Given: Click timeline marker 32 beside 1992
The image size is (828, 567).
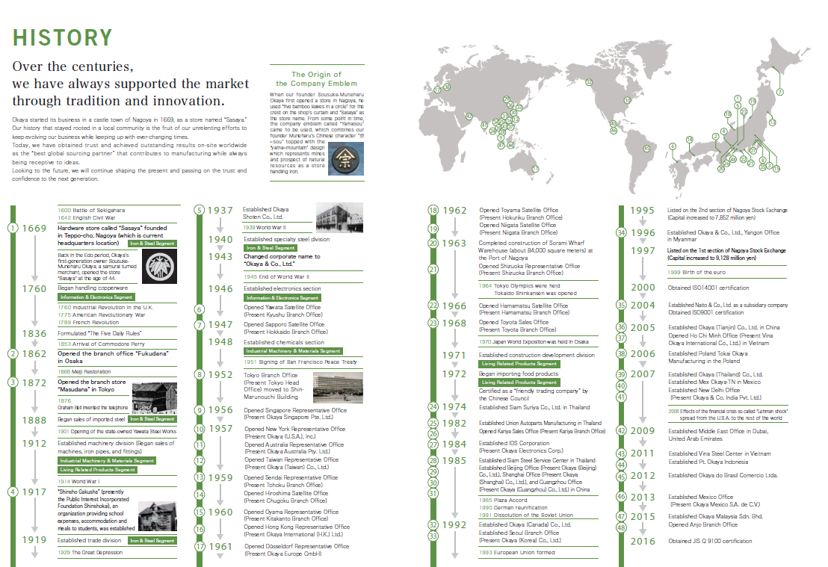Looking at the screenshot, I should tap(433, 524).
